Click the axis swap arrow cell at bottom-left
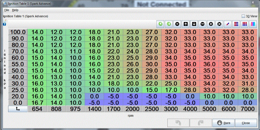 tap(18, 110)
